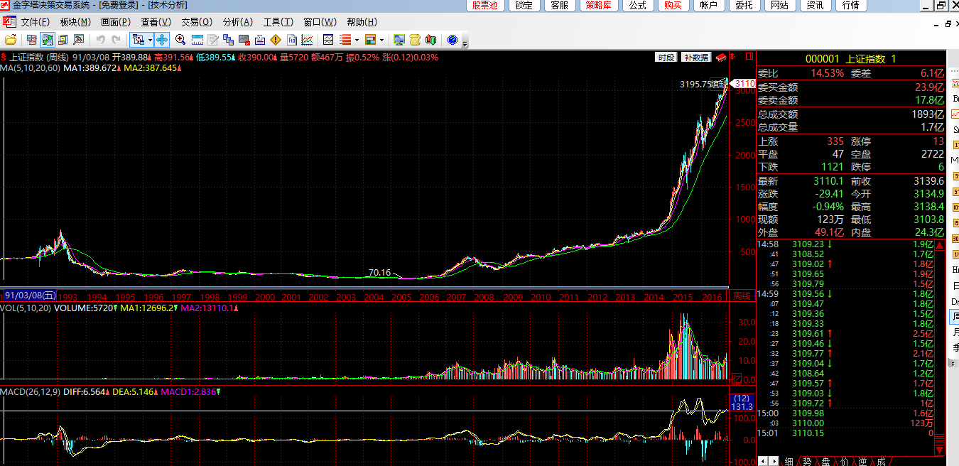Switch to the 势 tab at the bottom

click(x=807, y=461)
